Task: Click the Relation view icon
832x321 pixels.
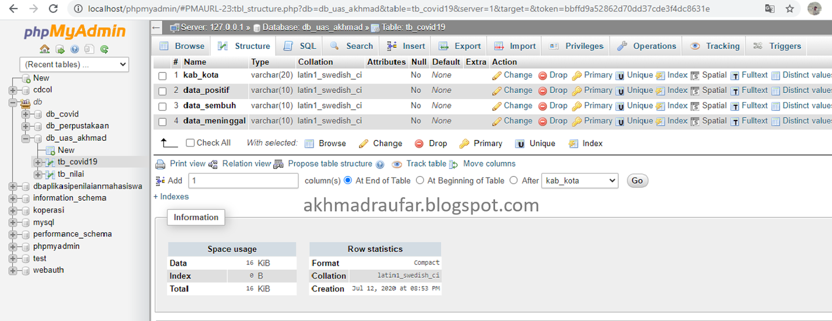Action: point(213,164)
